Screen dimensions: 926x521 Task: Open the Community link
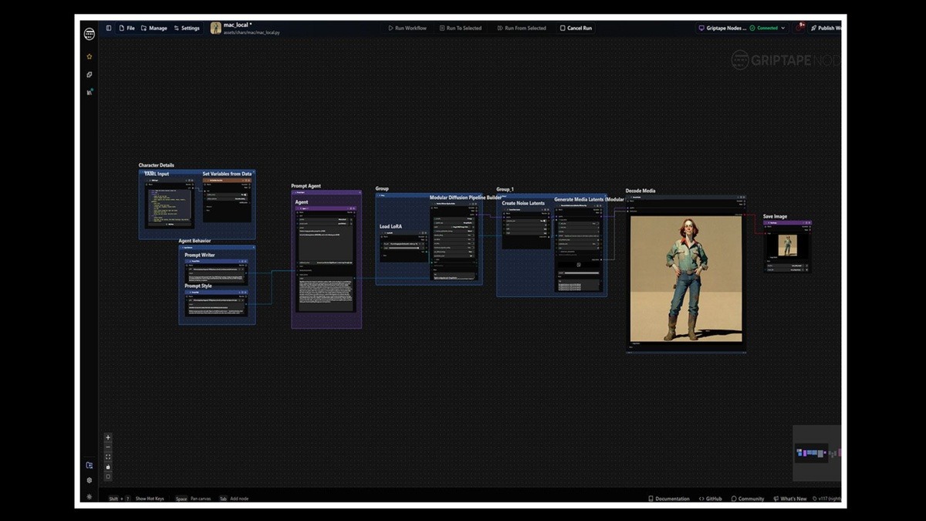click(x=748, y=499)
